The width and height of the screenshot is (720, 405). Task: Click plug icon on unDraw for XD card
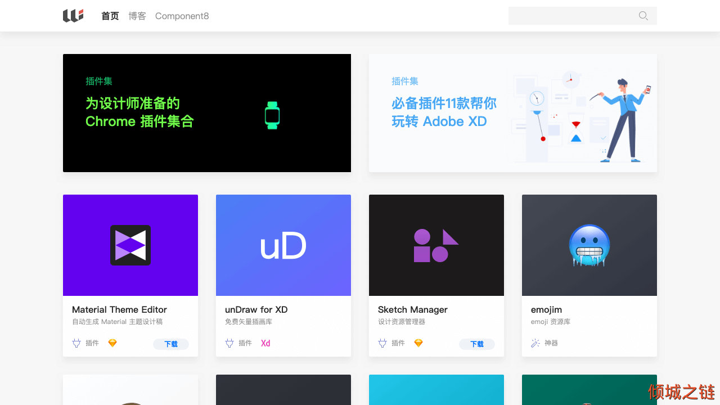[x=229, y=343]
